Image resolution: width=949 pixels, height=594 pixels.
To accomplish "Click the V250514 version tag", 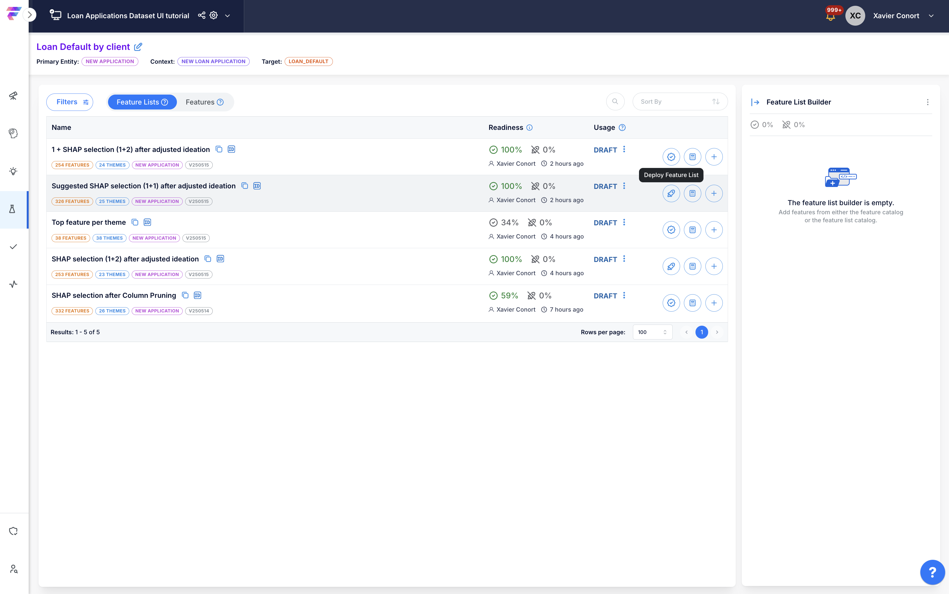I will [x=199, y=311].
